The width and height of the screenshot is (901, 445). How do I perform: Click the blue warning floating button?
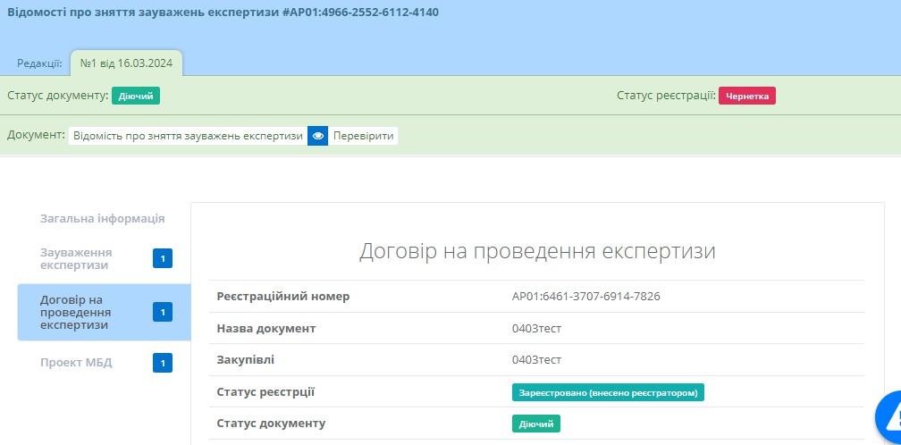point(888,416)
